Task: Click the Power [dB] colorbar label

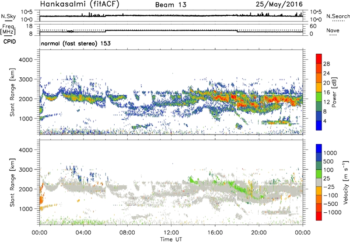Action: [x=334, y=92]
